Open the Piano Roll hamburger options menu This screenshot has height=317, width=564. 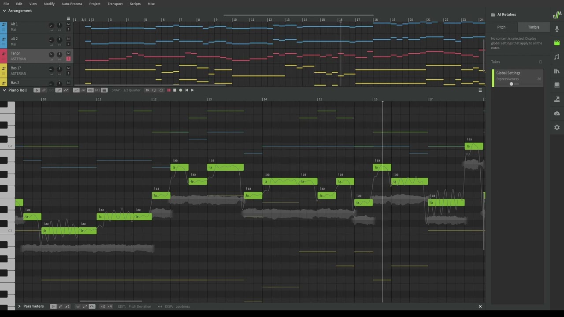coord(480,90)
